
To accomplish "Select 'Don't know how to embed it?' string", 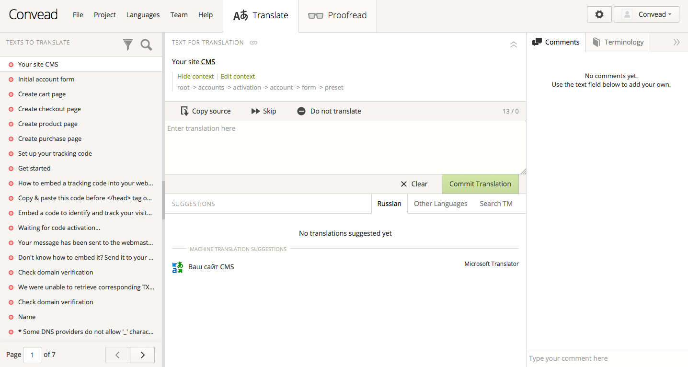I will coord(81,257).
